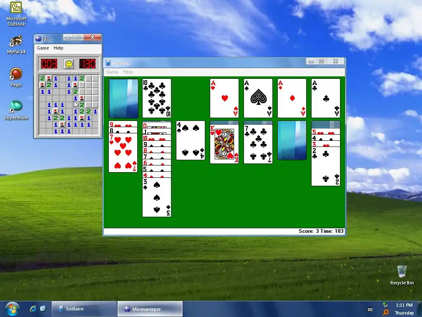Open the Help menu in Solitaire
Image resolution: width=422 pixels, height=317 pixels.
(128, 72)
